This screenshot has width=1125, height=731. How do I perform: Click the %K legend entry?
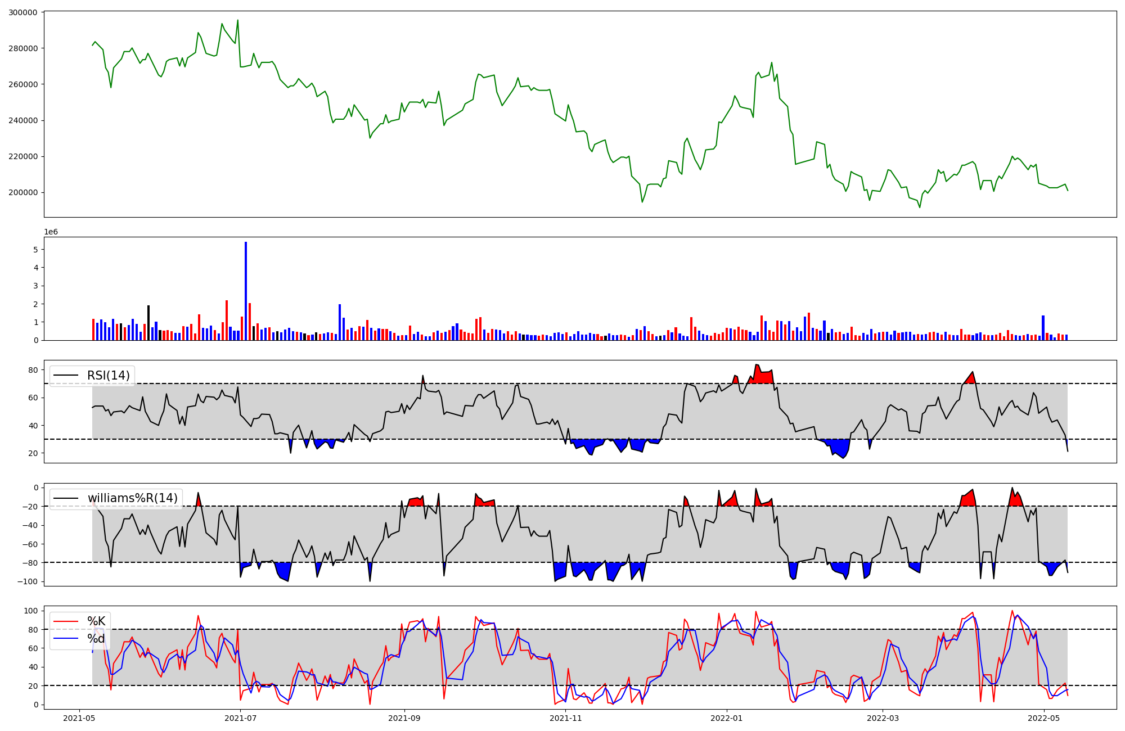[96, 621]
